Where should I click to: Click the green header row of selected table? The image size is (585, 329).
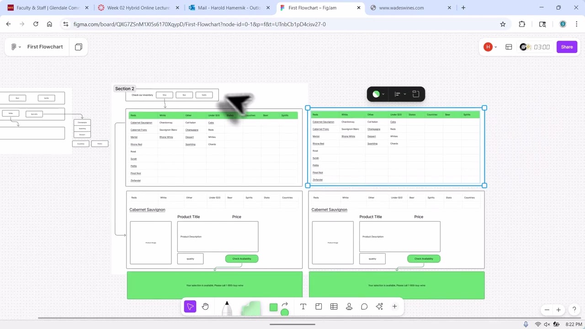coord(395,115)
